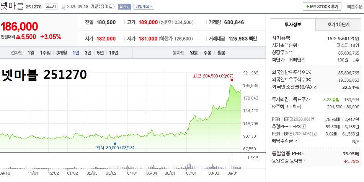Click the red 최고 204,500 peak marker dot
Viewport: 364px width, 182px height.
point(232,80)
